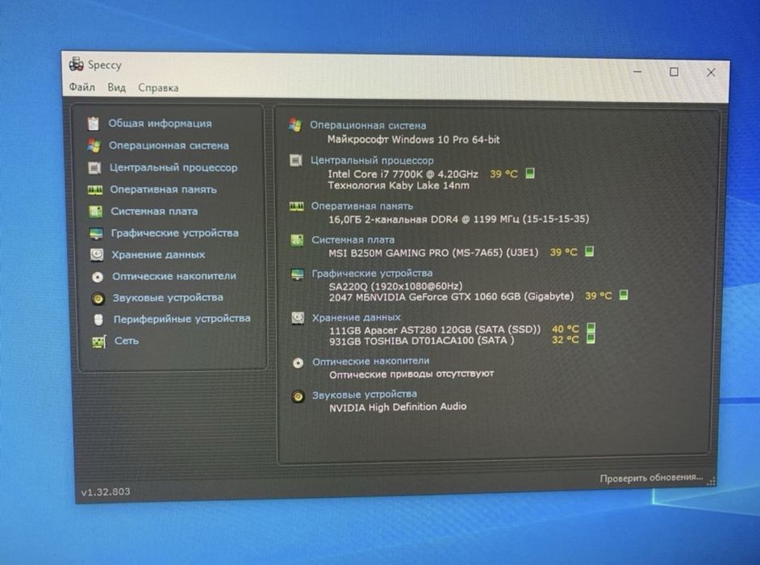The image size is (760, 565).
Task: Click Графические устройства heading in summary
Action: pyautogui.click(x=372, y=273)
